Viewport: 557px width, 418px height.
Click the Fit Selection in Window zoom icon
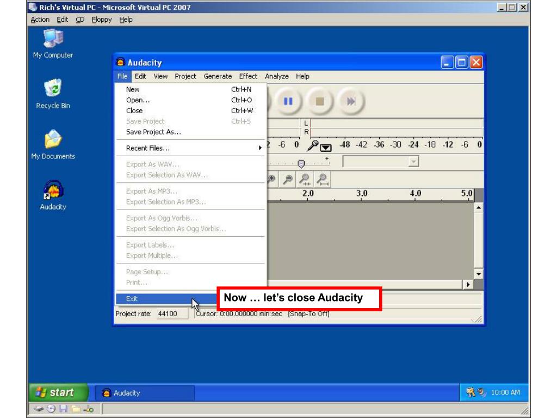point(305,179)
